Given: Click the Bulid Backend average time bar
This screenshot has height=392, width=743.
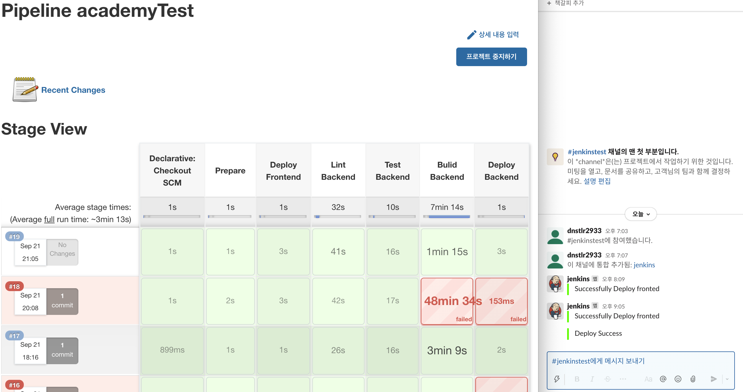Looking at the screenshot, I should (447, 217).
